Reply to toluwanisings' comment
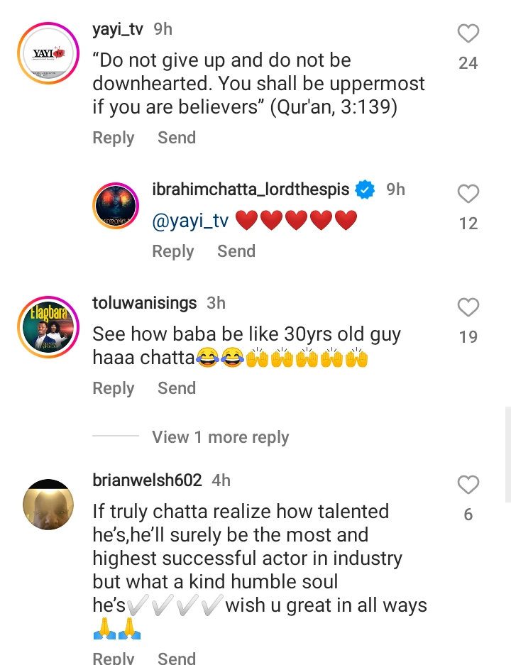Viewport: 511px width, 665px height. click(x=114, y=388)
